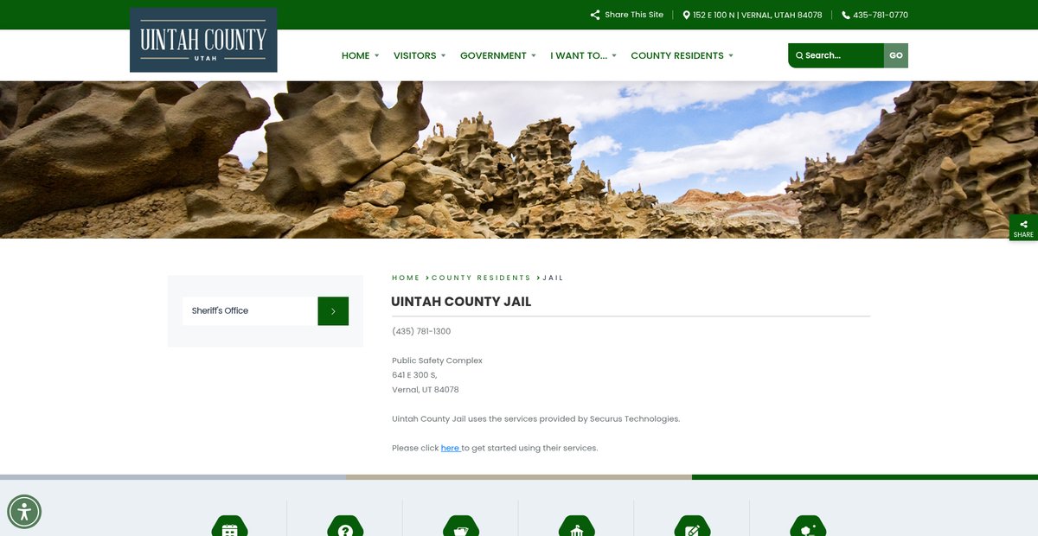
Task: Click the phone handset icon
Action: 846,15
